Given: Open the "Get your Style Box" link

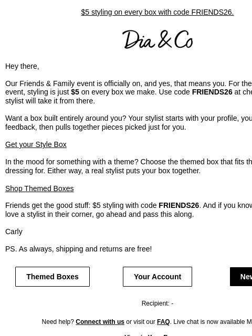Looking at the screenshot, I should (36, 144).
